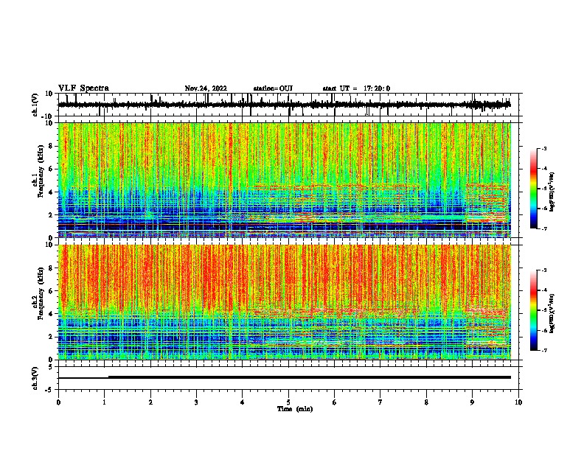Click time axis tick label "10"
The width and height of the screenshot is (584, 451).
(x=518, y=402)
